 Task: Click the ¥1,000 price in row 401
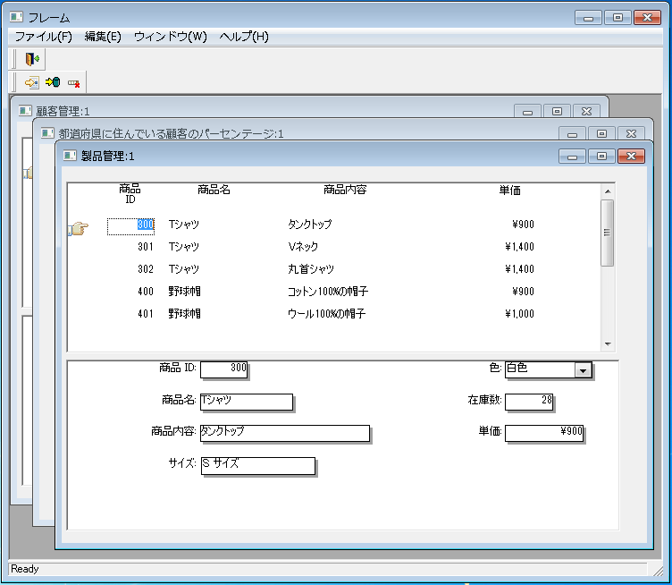click(x=519, y=313)
